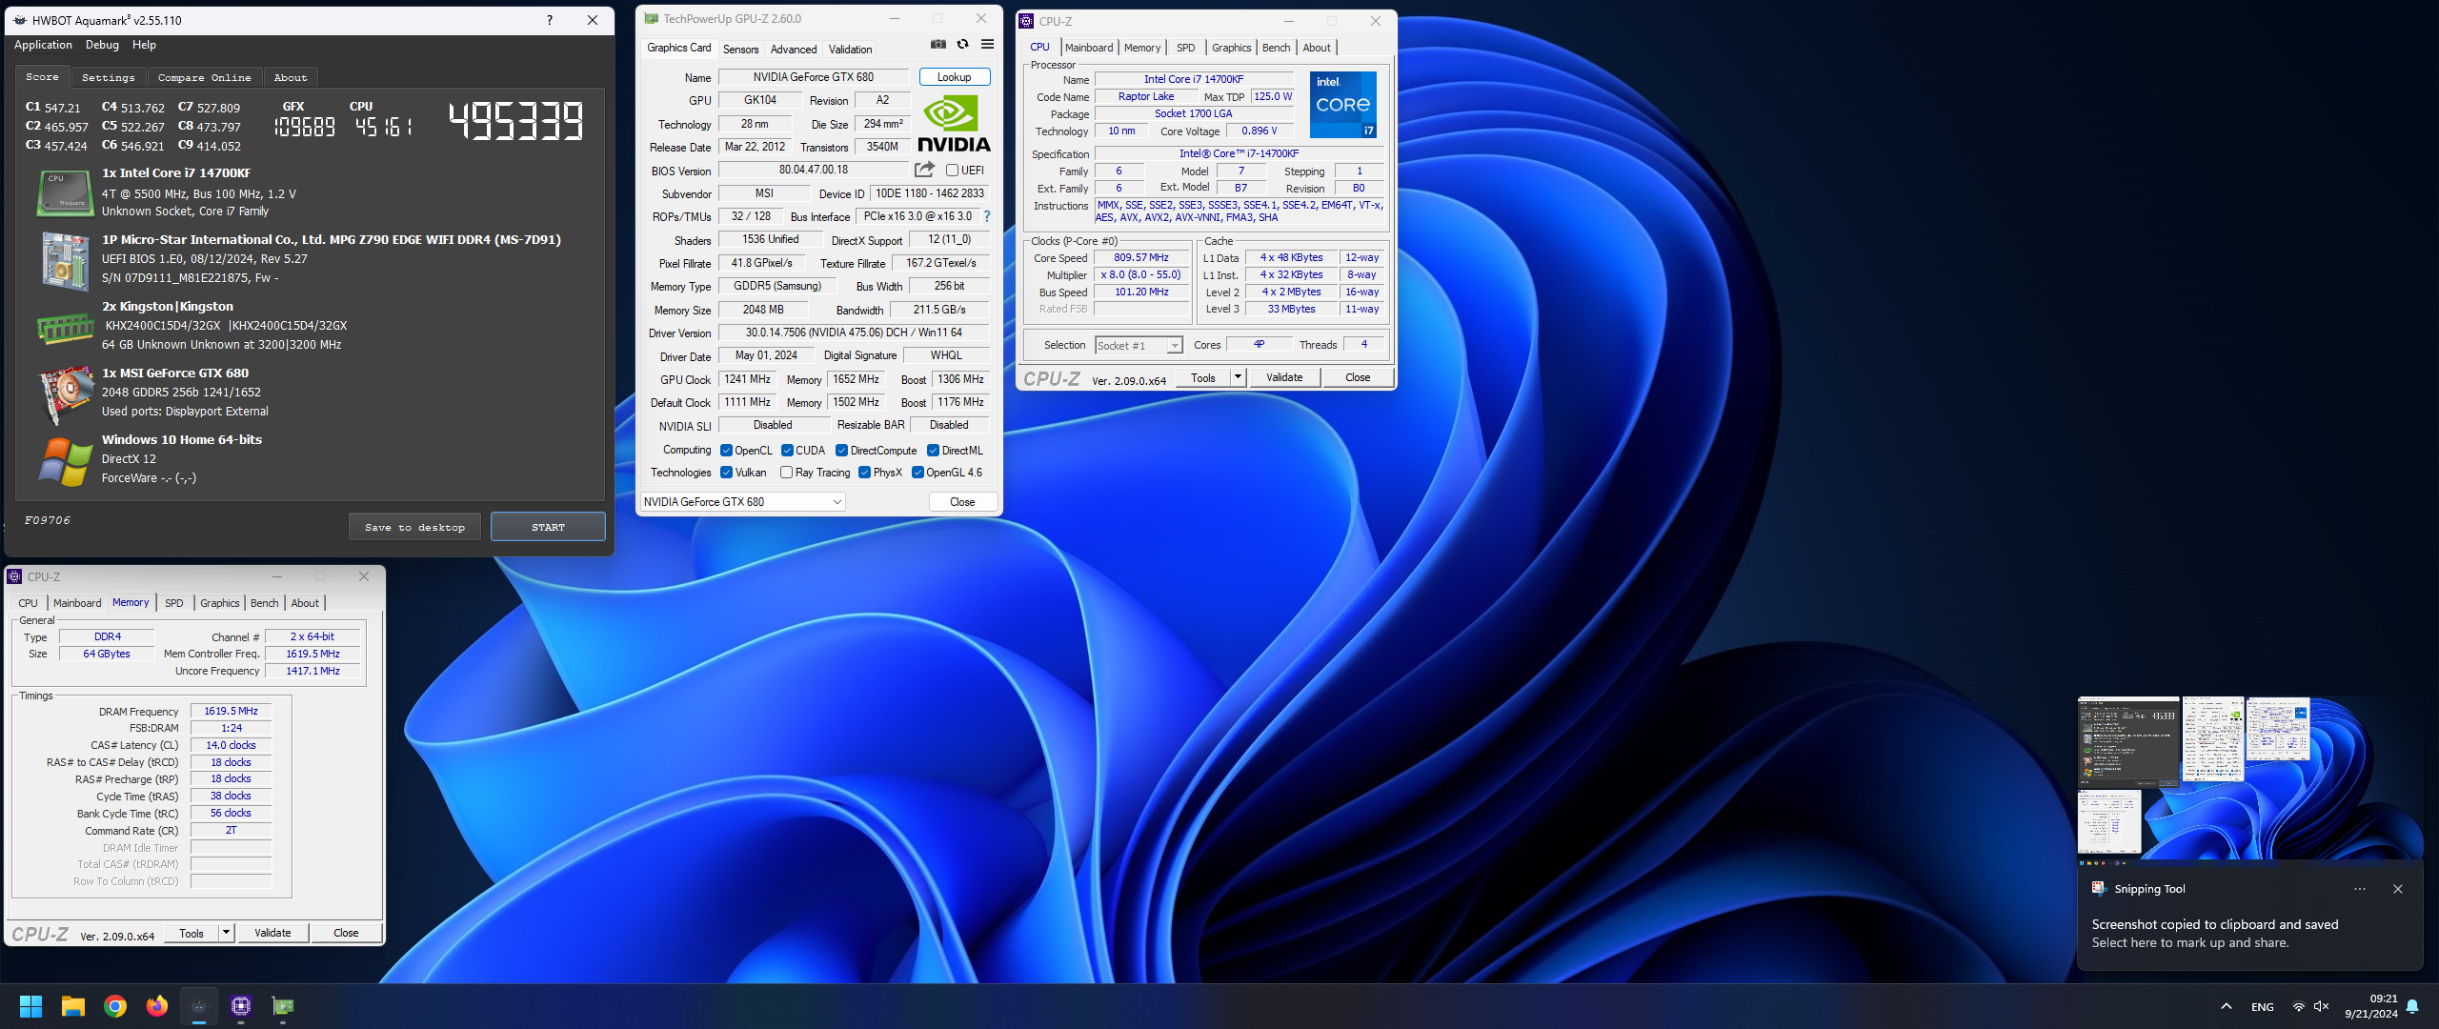The height and width of the screenshot is (1029, 2439).
Task: Open the Advanced tab in GPU-Z
Action: point(794,49)
